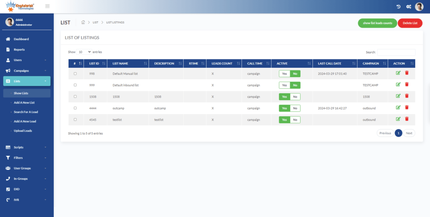430x217 pixels.
Task: Set Default Manual list active to Yes
Action: (x=284, y=74)
